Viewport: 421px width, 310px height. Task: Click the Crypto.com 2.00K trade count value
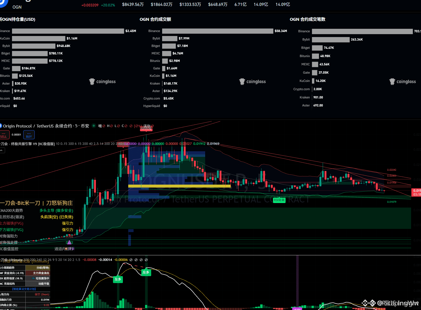tap(318, 89)
